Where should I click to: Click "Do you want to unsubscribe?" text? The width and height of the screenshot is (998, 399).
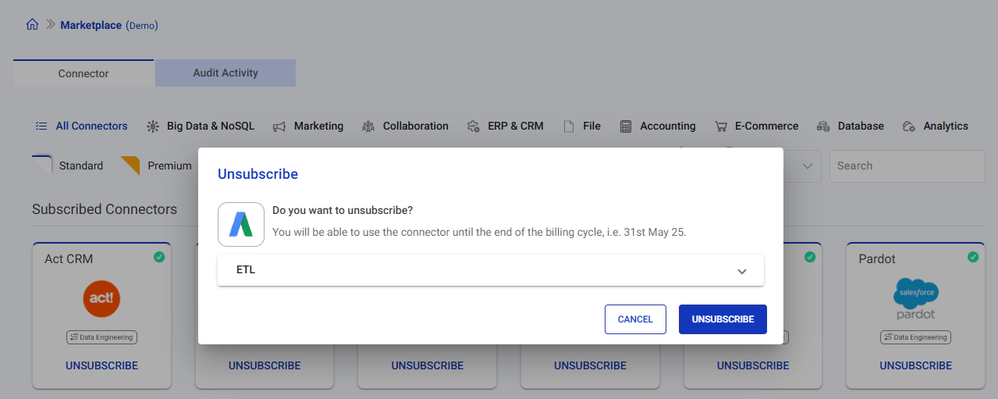343,211
